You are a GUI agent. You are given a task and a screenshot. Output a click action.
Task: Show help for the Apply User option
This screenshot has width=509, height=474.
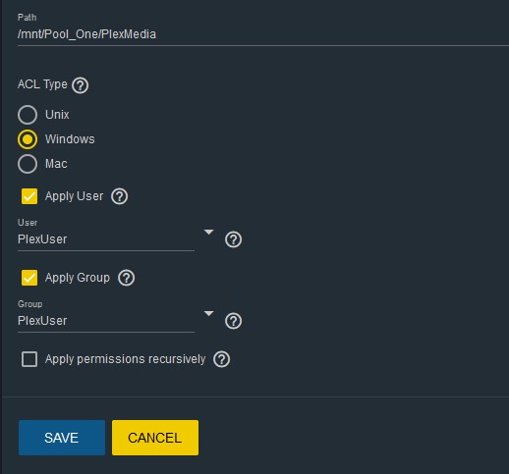pos(119,196)
